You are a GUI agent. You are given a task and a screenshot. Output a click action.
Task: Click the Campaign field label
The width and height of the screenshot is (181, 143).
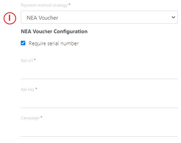click(30, 118)
